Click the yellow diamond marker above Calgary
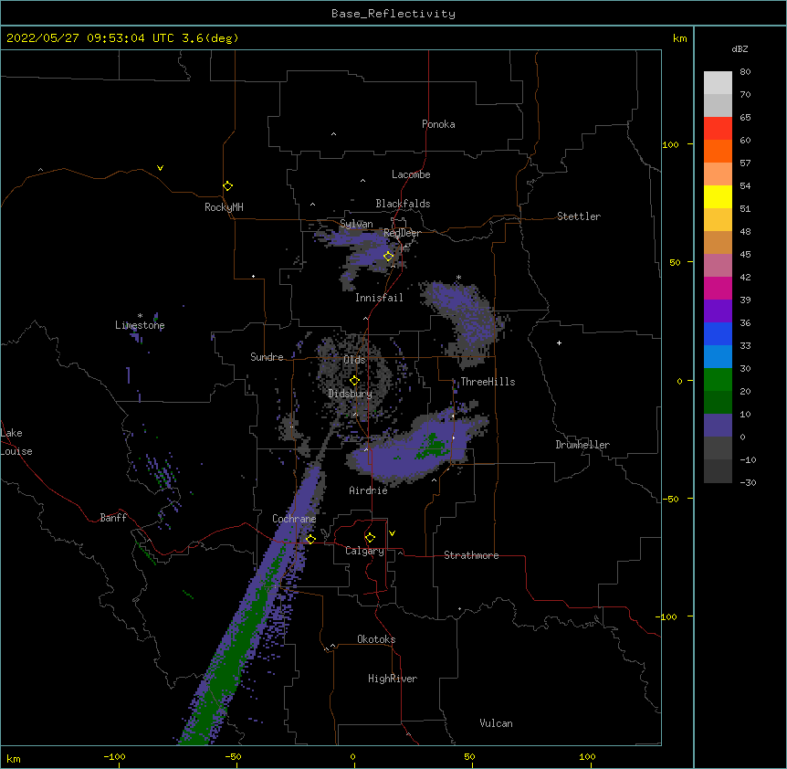787x769 pixels. tap(370, 538)
